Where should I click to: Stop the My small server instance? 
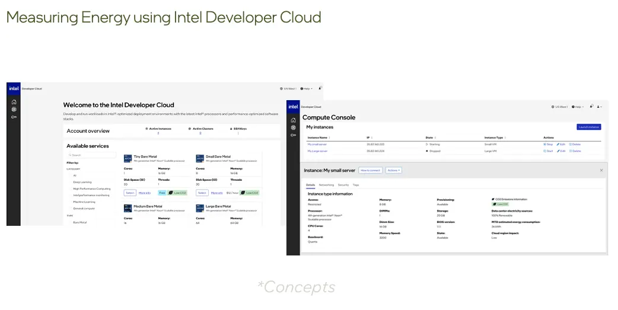point(548,145)
